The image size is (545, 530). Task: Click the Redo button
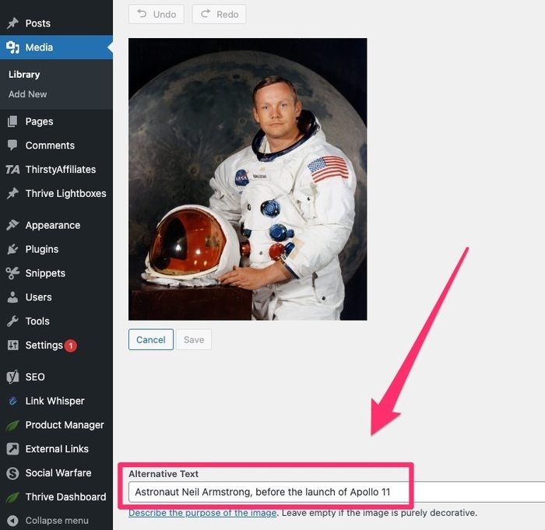tap(220, 14)
